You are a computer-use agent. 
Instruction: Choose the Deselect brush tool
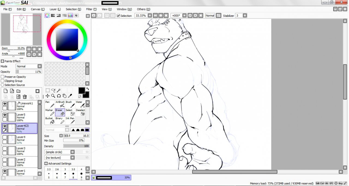coord(80,112)
